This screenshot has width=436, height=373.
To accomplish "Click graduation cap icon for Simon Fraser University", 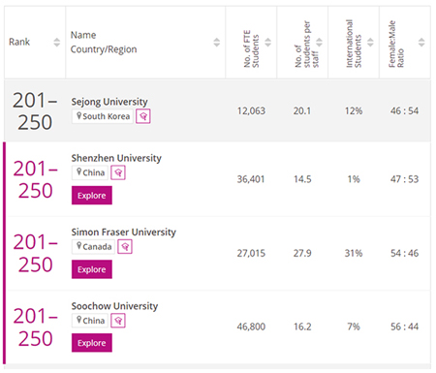I will [x=125, y=247].
